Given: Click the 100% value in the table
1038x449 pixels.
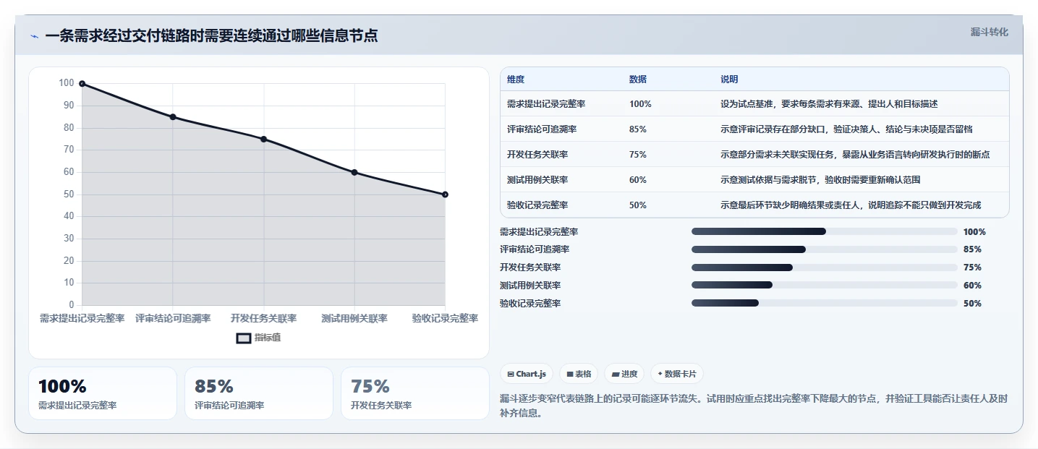Looking at the screenshot, I should coord(640,104).
